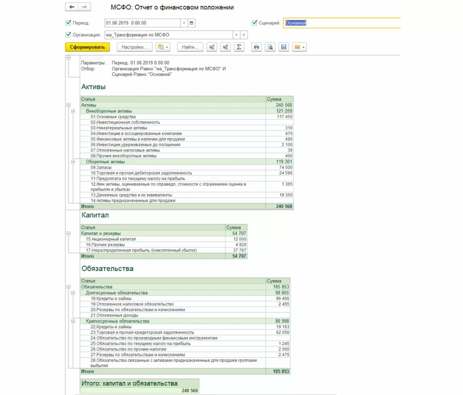Image resolution: width=463 pixels, height=395 pixels.
Task: Click the value 96 400 cell
Action: click(x=278, y=298)
